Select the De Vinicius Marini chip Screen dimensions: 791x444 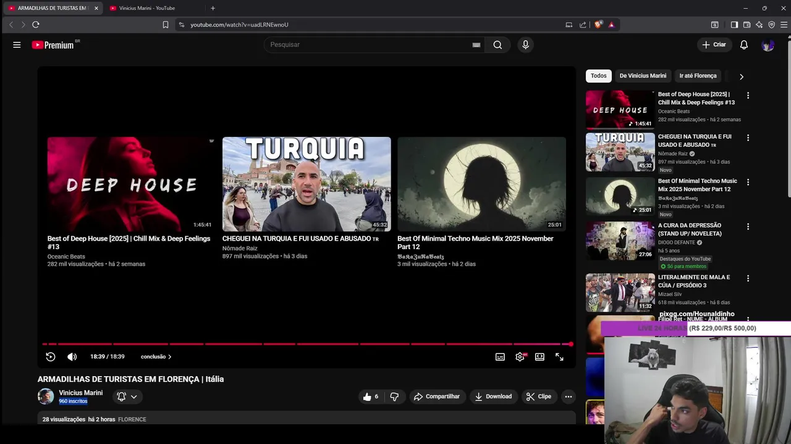click(643, 76)
